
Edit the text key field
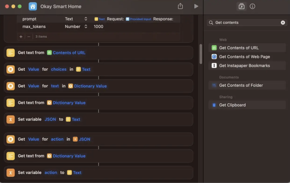(55, 86)
